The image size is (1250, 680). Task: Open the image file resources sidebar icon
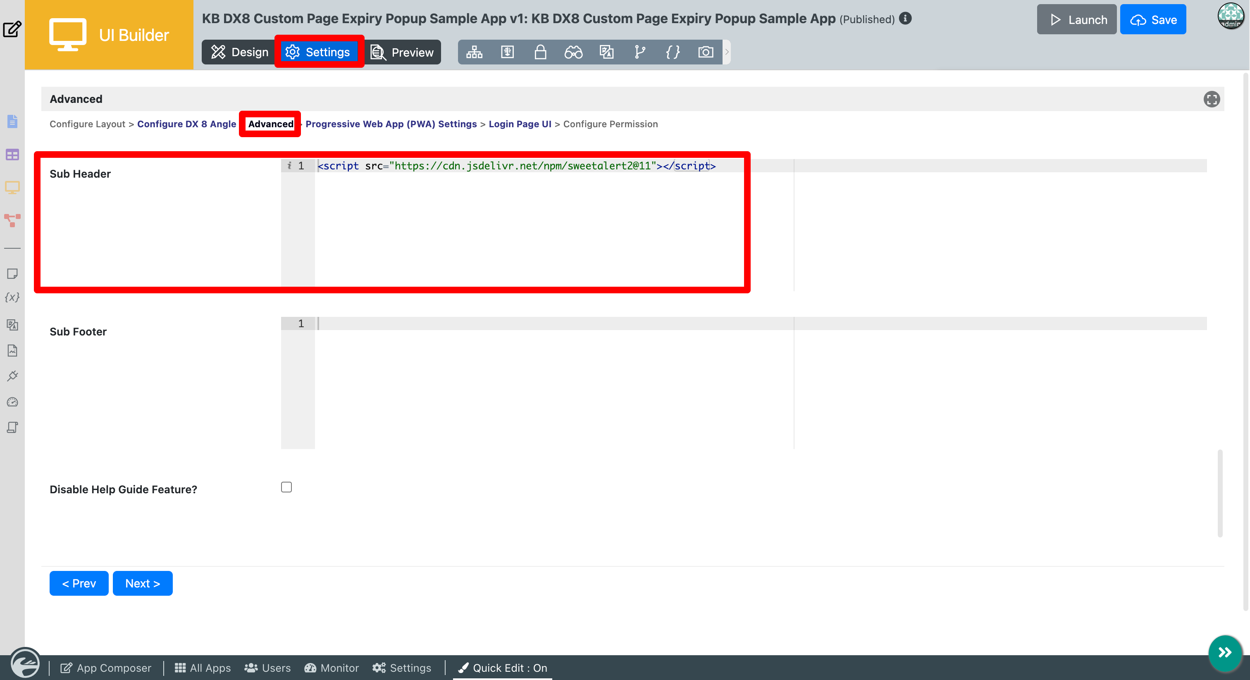tap(12, 350)
